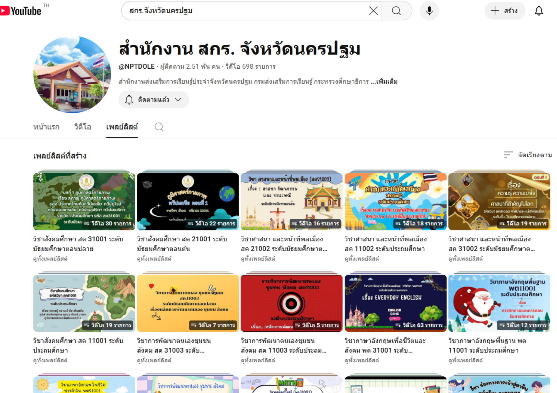Click title วิชาศาสนา และหน้าที่พลเมือง สค 11002
This screenshot has height=393, width=557.
click(386, 244)
